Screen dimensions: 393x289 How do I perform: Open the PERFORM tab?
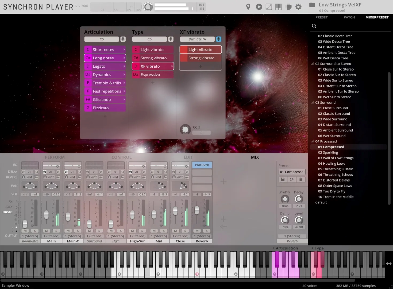[55, 157]
